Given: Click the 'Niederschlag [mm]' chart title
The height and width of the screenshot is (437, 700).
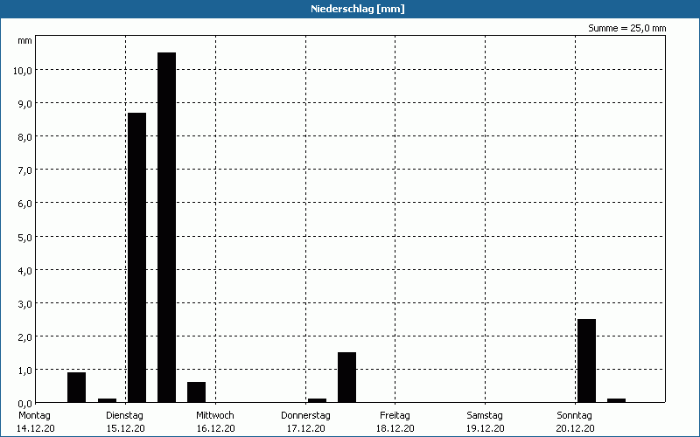Looking at the screenshot, I should [358, 9].
